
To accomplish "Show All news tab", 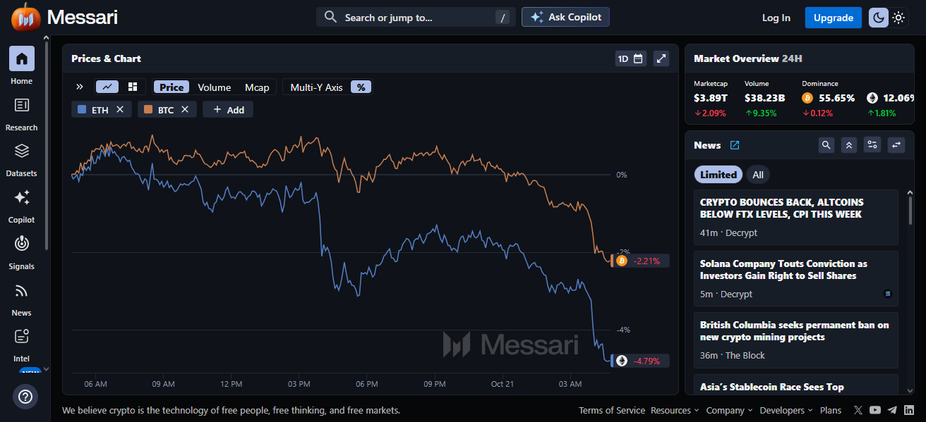I will 758,175.
